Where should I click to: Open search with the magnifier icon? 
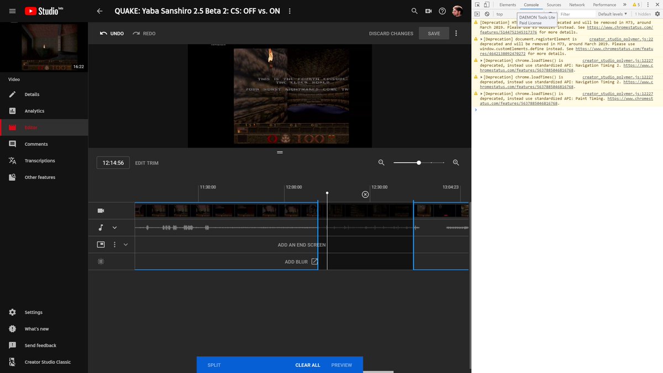click(x=414, y=11)
